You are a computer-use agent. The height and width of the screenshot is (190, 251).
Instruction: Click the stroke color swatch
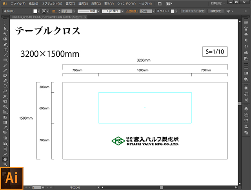point(44,11)
